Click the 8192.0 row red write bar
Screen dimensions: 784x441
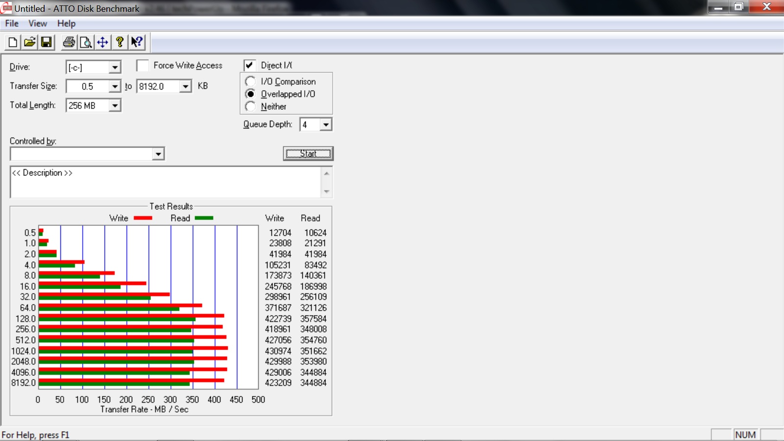131,380
